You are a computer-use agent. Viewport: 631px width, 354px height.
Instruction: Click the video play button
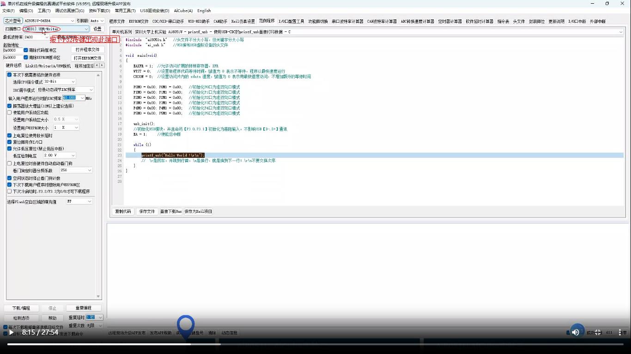[12, 332]
